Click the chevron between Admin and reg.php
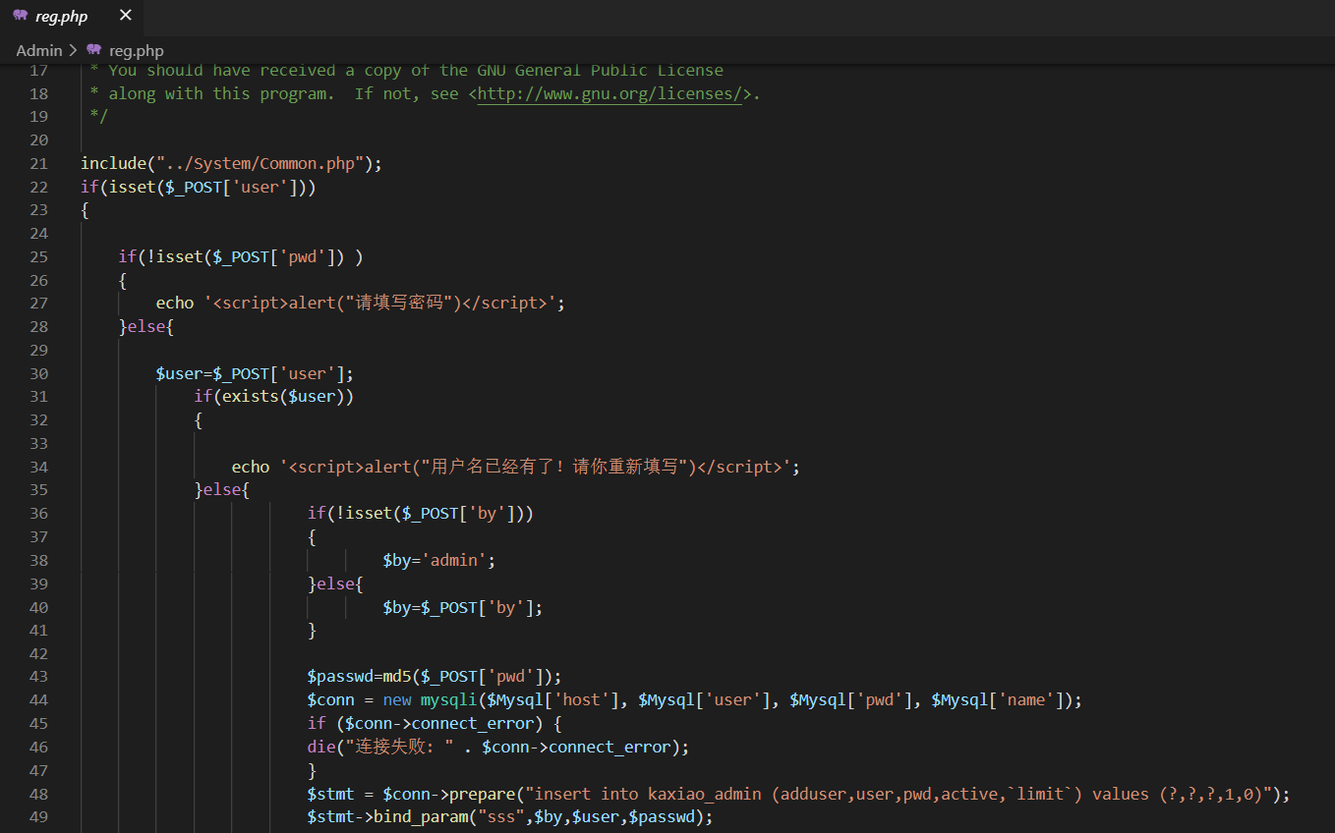Image resolution: width=1335 pixels, height=833 pixels. point(72,50)
